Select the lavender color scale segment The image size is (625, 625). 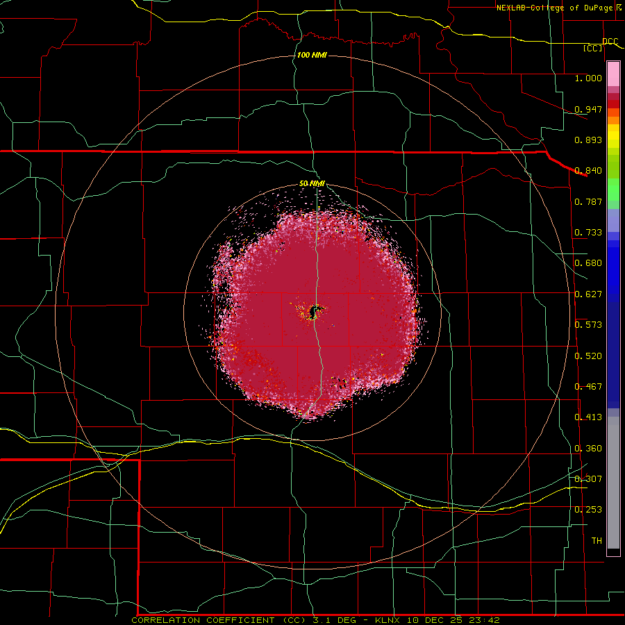tap(613, 220)
